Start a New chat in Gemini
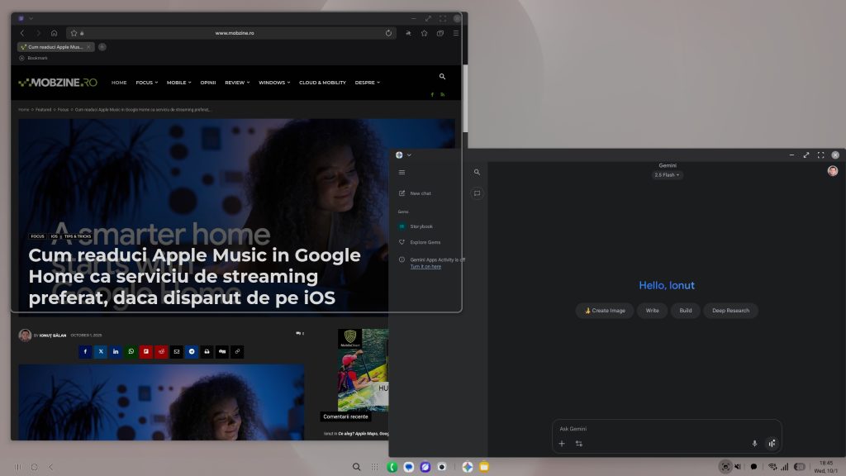The height and width of the screenshot is (476, 846). coord(420,193)
